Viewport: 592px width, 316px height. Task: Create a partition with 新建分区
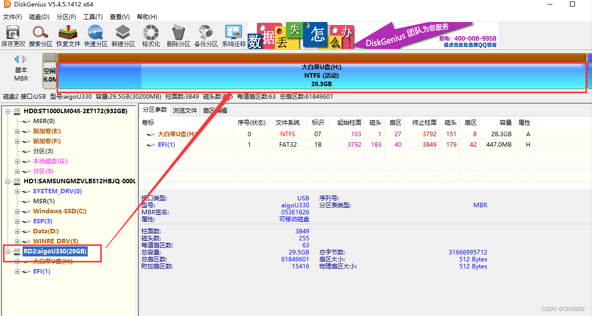(123, 36)
